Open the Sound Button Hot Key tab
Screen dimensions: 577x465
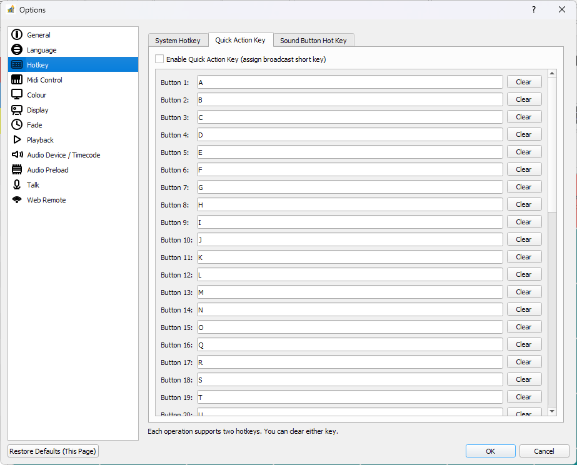pos(314,40)
